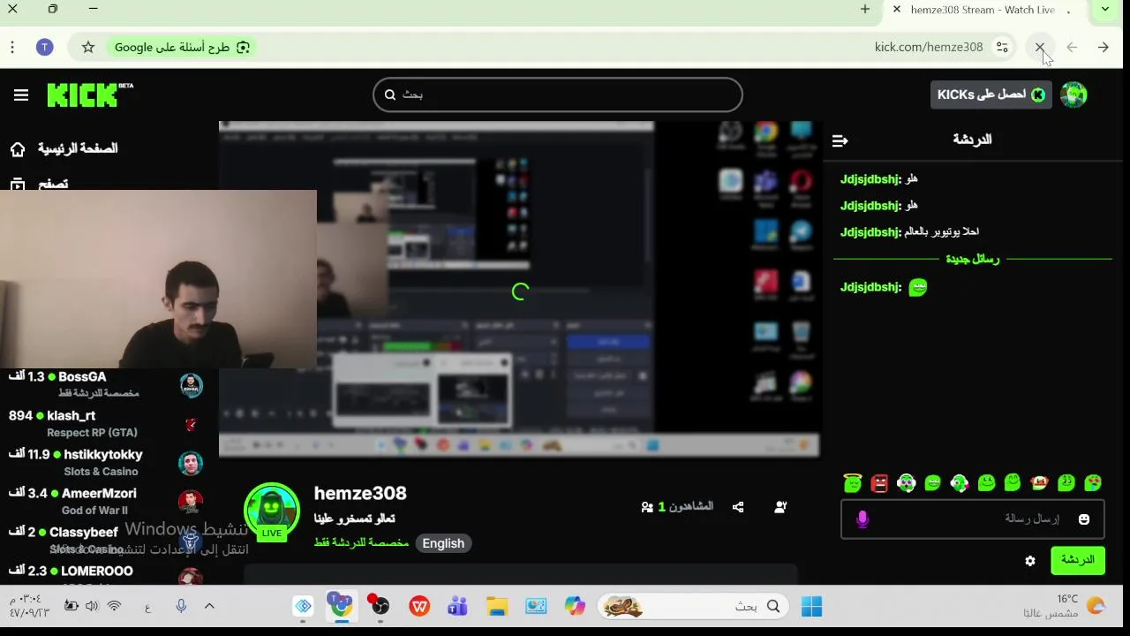This screenshot has width=1130, height=636.
Task: Click the Windows taskbar search box
Action: pyautogui.click(x=693, y=606)
